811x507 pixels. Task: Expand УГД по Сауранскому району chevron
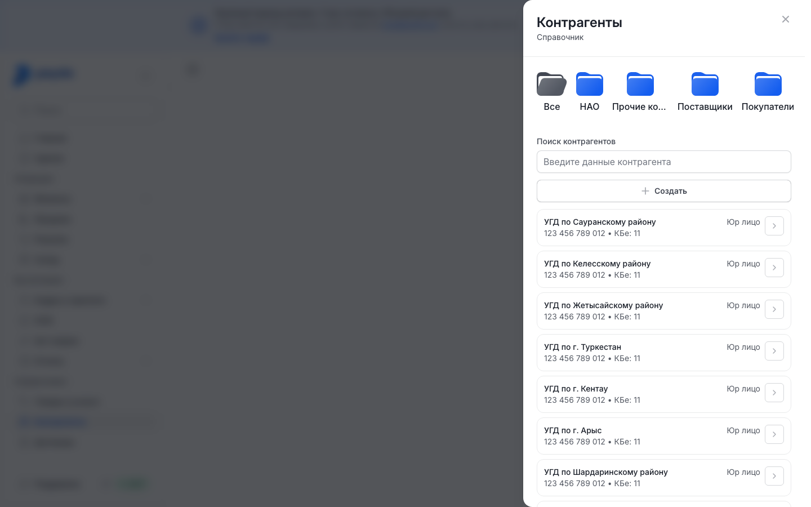(x=774, y=226)
